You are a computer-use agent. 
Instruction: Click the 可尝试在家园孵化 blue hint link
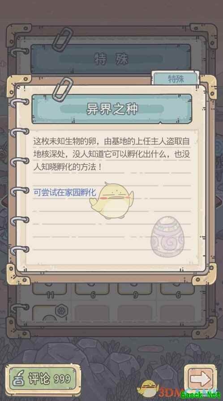click(x=65, y=192)
